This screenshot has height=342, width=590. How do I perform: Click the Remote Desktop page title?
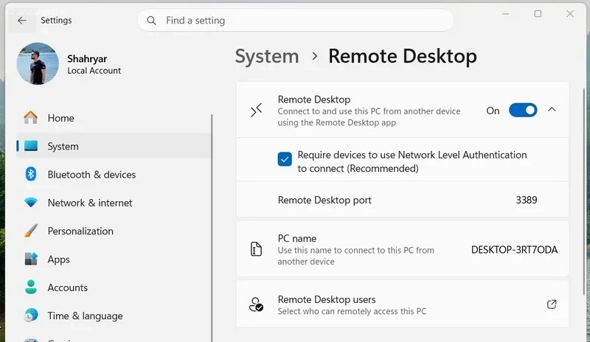pyautogui.click(x=403, y=57)
